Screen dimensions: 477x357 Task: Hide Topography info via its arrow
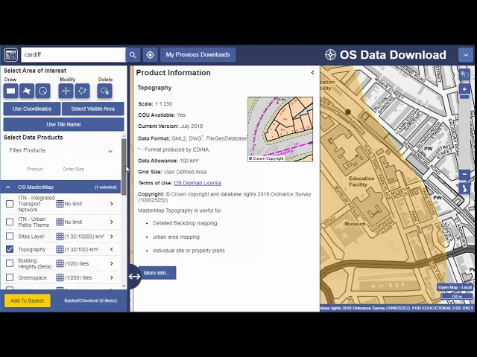point(112,249)
